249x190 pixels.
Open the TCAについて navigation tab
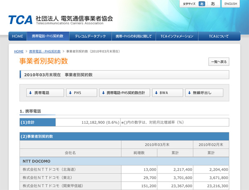219,36
